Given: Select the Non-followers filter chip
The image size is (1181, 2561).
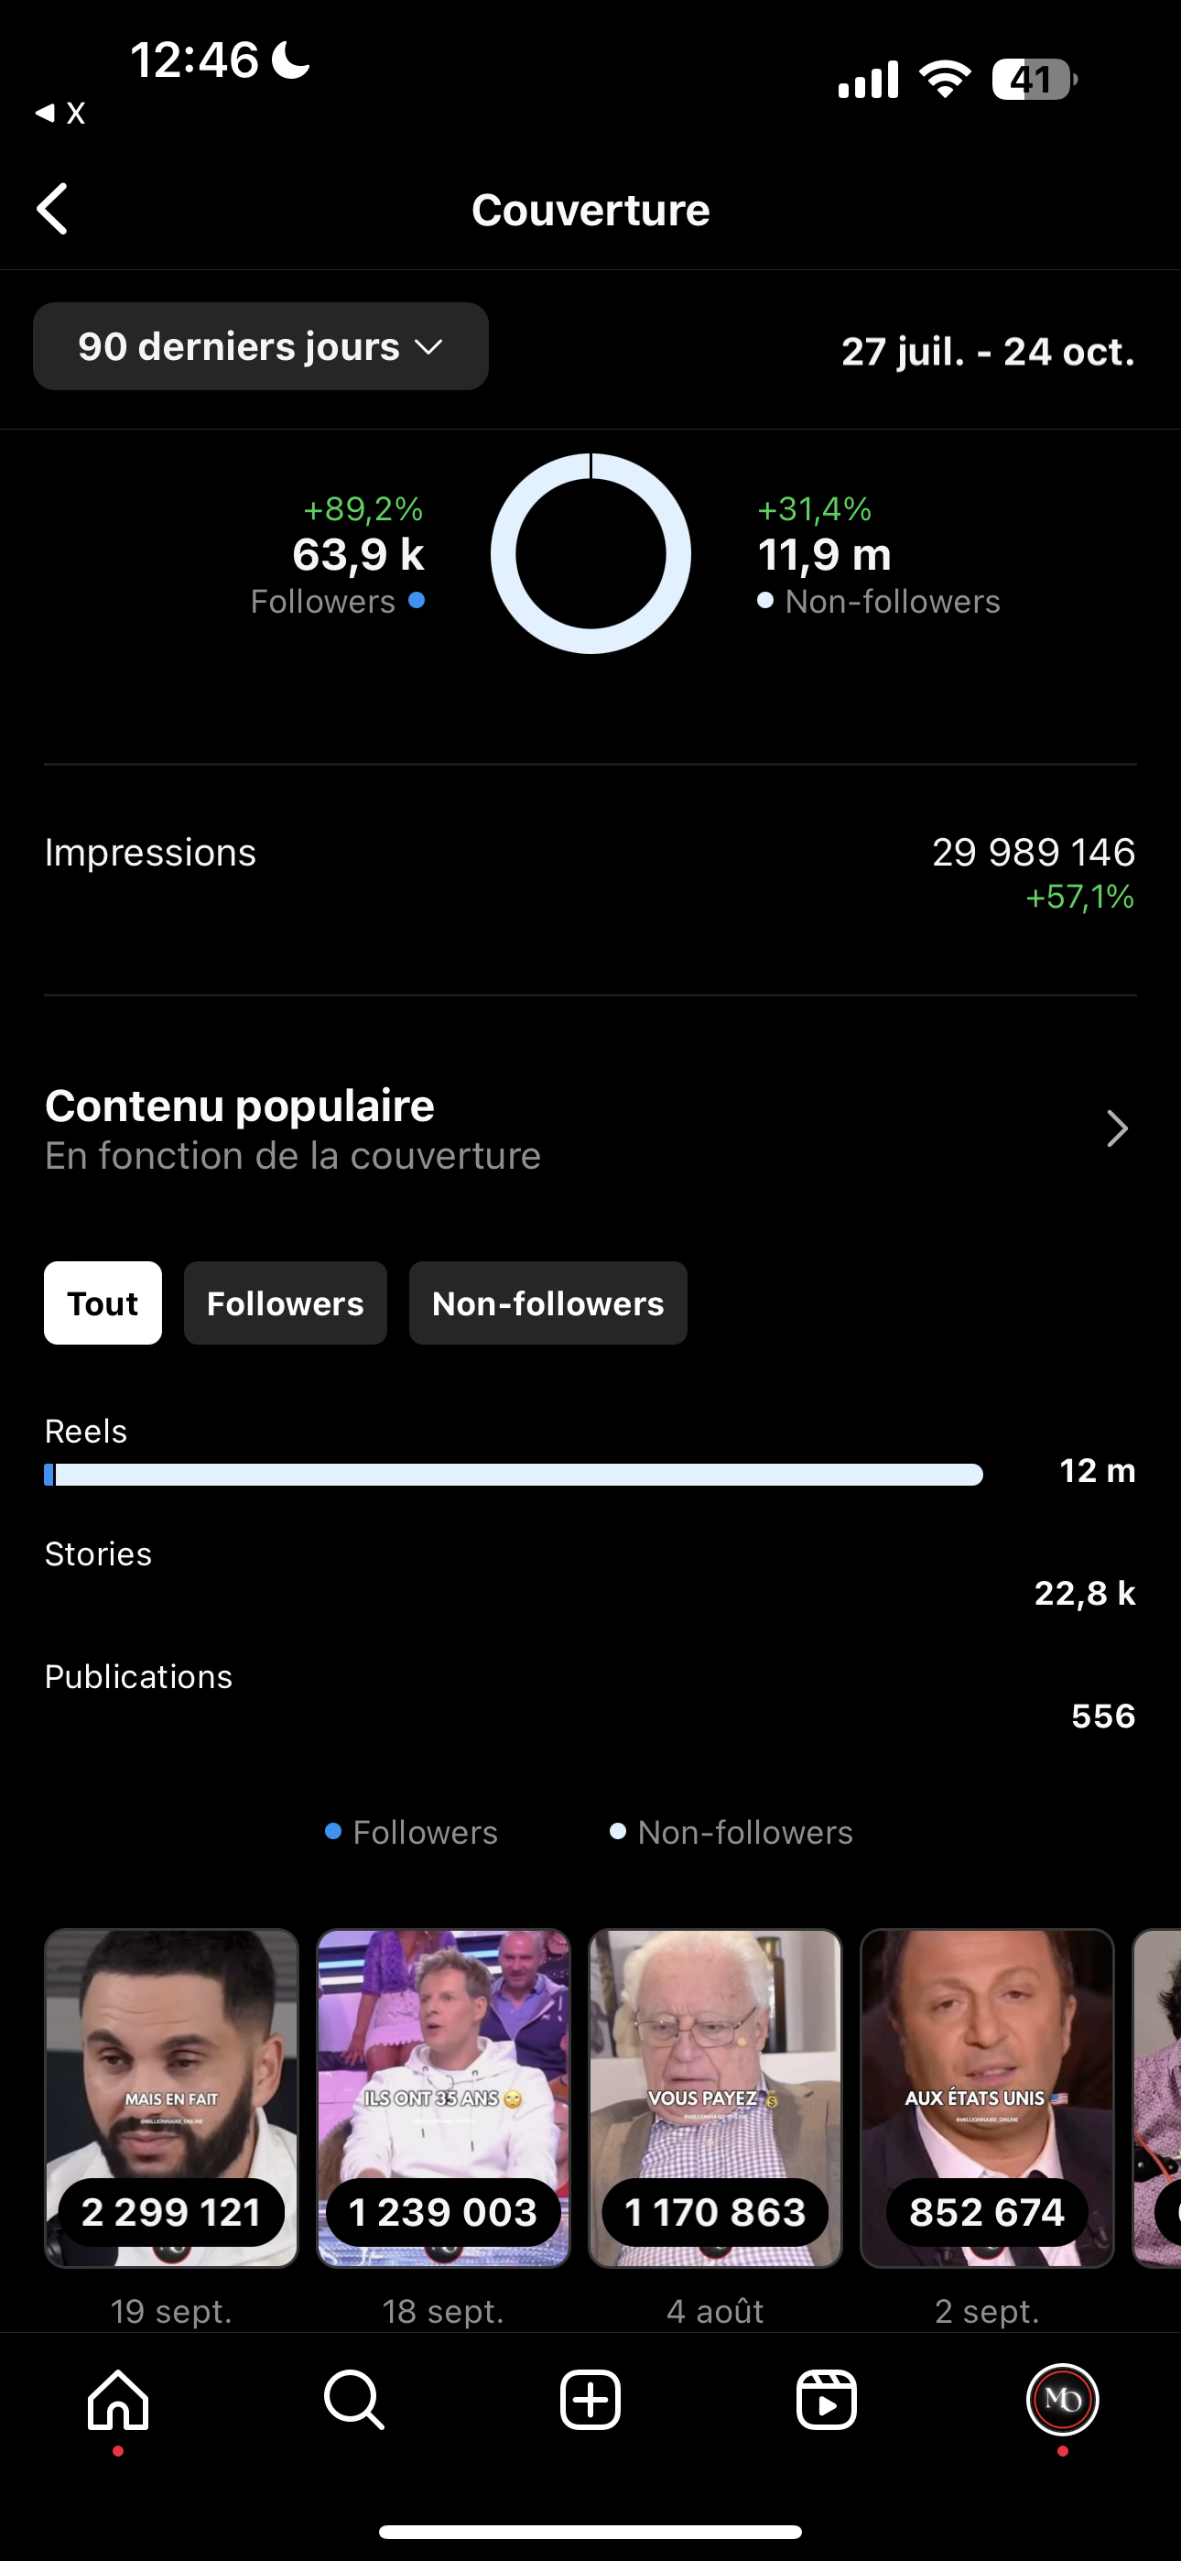Looking at the screenshot, I should (x=547, y=1303).
